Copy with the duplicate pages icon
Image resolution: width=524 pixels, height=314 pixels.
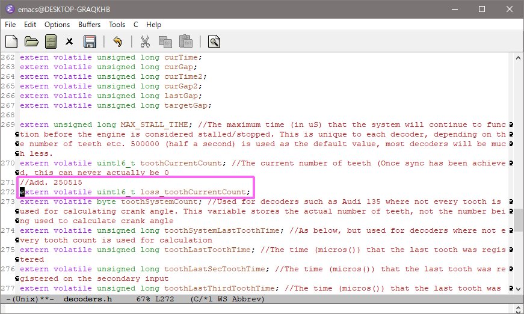165,42
